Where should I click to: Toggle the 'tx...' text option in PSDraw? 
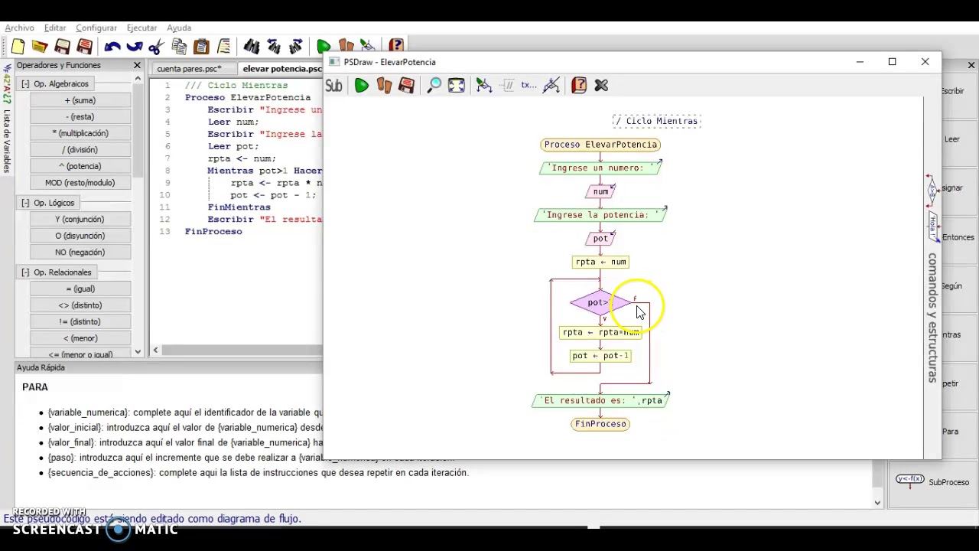click(529, 86)
